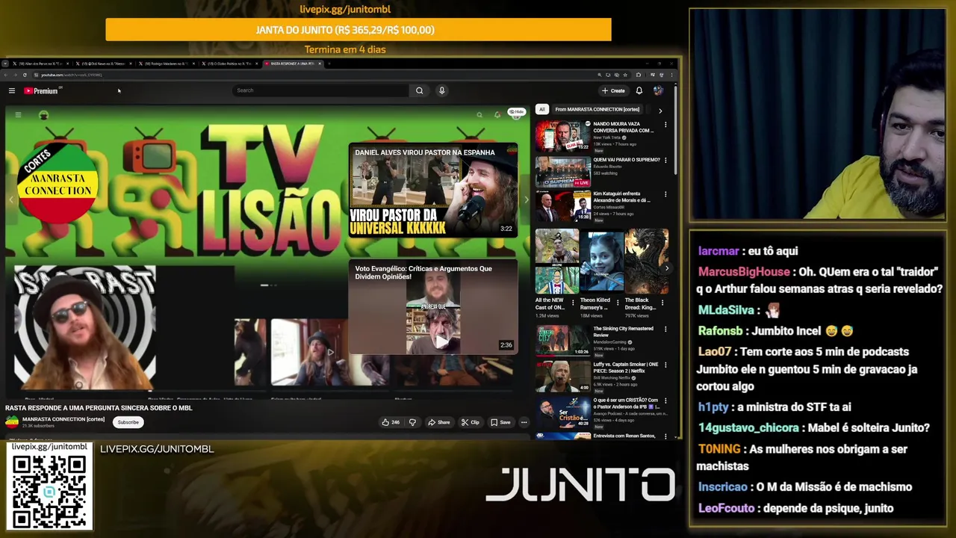956x538 pixels.
Task: Switch to the O Globo Política X tab
Action: click(x=229, y=64)
